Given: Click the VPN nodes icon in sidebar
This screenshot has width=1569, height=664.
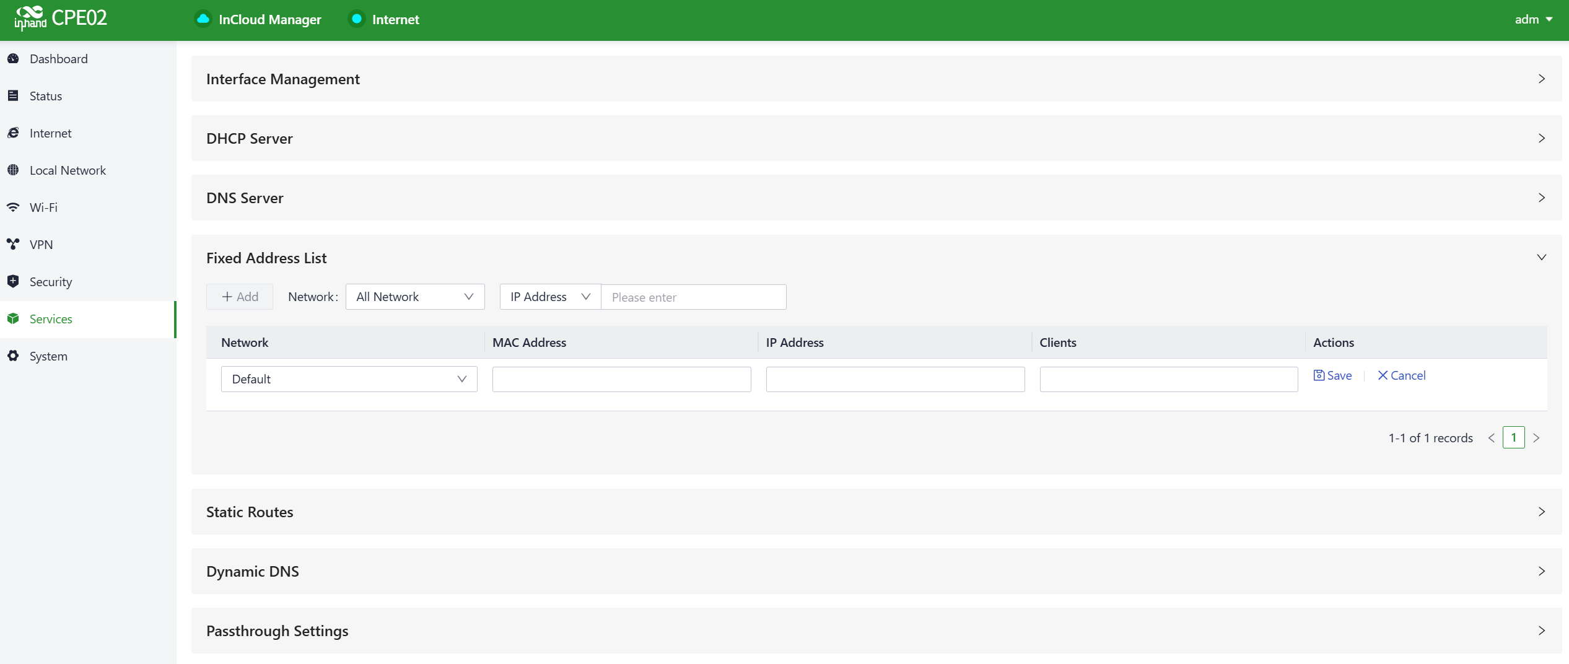Looking at the screenshot, I should pos(13,245).
